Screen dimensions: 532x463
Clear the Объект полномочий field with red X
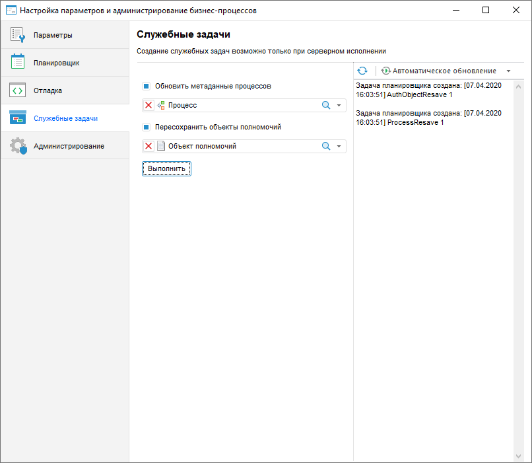(x=149, y=147)
